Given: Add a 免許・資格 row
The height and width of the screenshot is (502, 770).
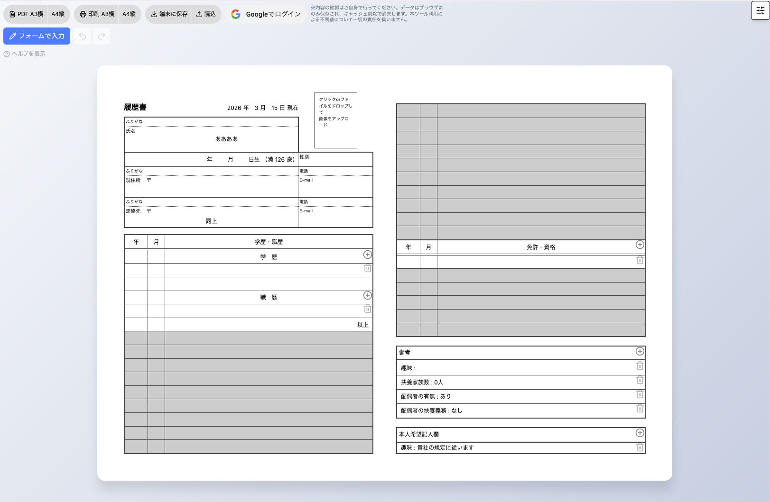Looking at the screenshot, I should [x=640, y=245].
